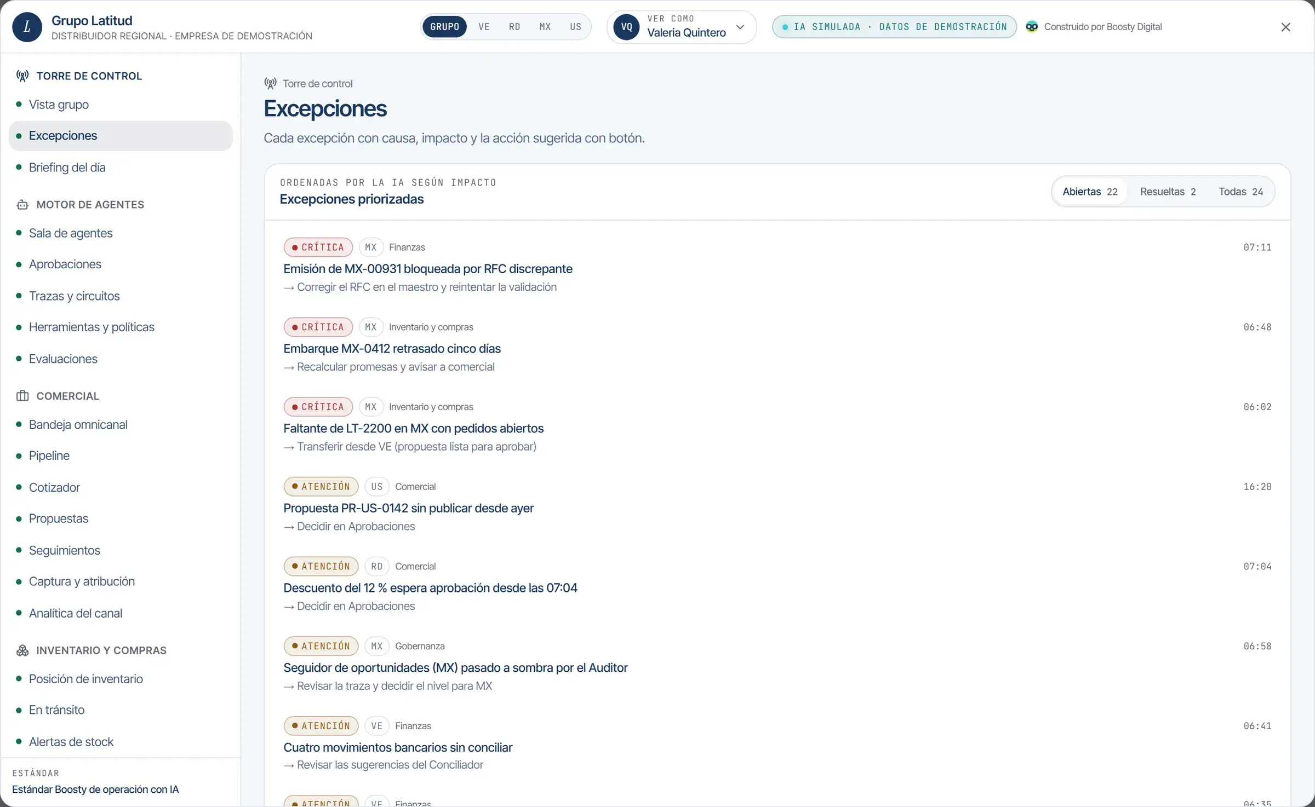Open Herramientas y políticas
The height and width of the screenshot is (807, 1315).
pos(121,327)
